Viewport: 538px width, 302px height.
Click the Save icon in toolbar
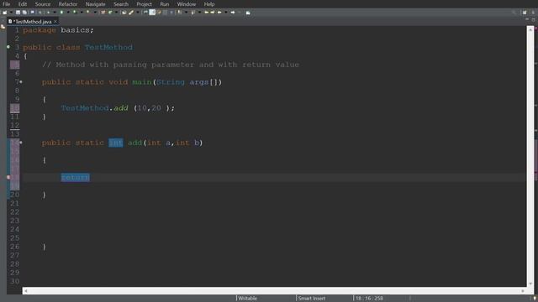(18, 13)
